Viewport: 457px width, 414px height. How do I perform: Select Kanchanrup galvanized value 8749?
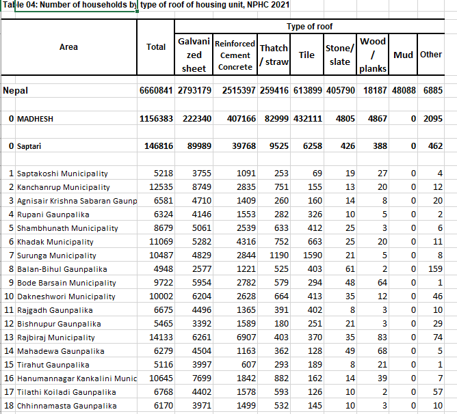pos(194,187)
